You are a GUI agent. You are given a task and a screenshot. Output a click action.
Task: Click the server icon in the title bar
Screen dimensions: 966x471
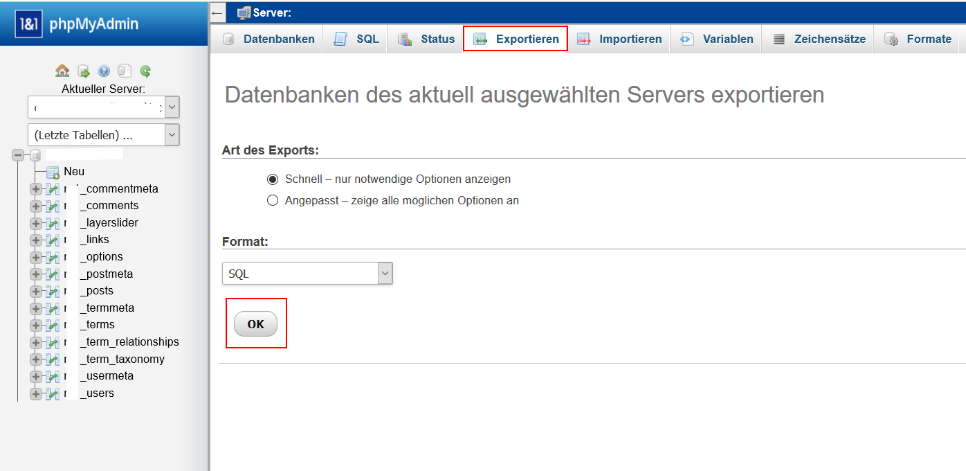[x=242, y=12]
